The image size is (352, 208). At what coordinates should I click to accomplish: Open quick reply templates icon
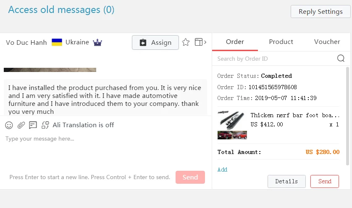[x=33, y=125]
